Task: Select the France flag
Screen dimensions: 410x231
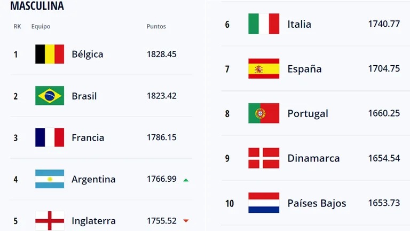Action: [x=50, y=137]
